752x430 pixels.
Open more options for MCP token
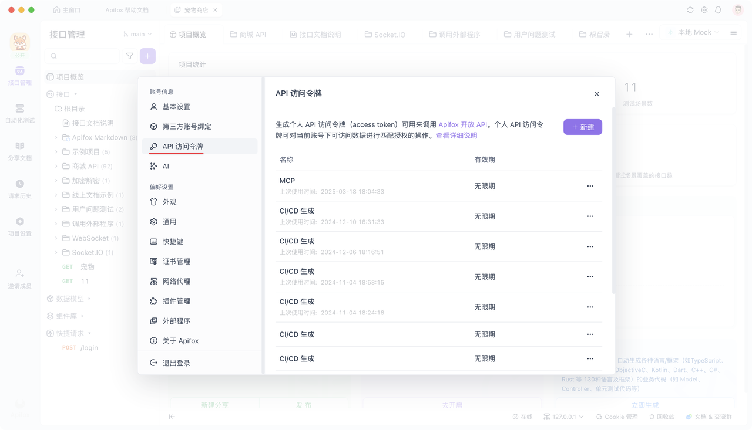coord(590,186)
